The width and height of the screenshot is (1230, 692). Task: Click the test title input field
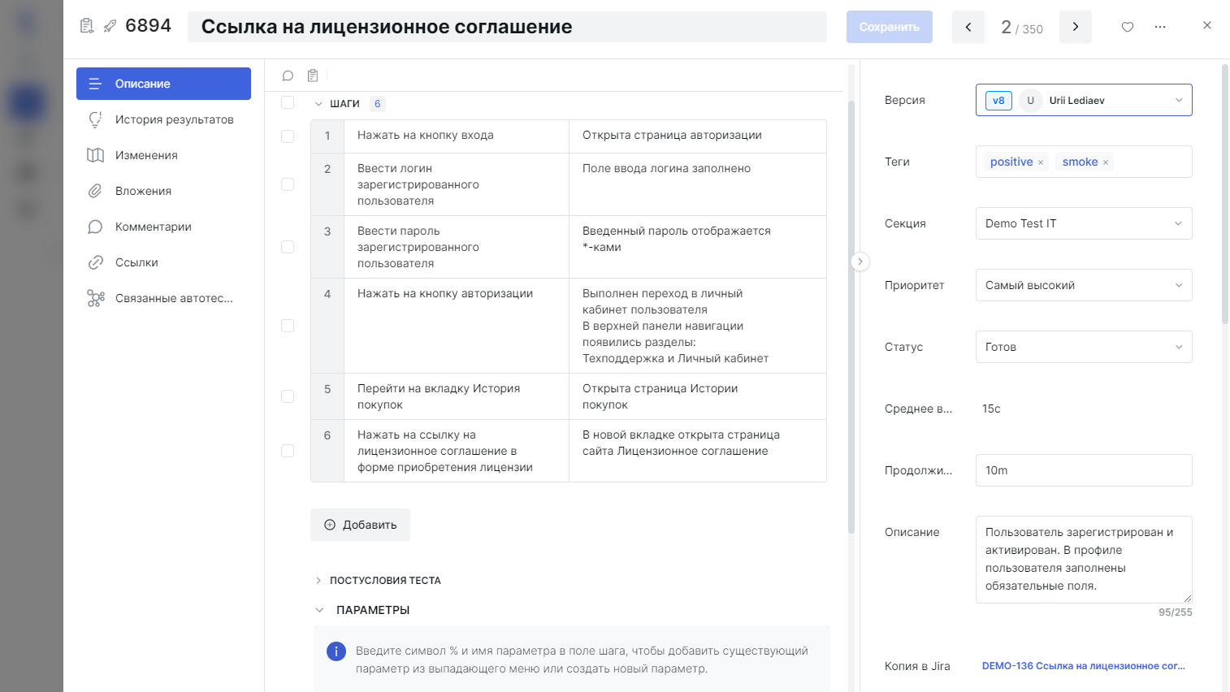[507, 27]
